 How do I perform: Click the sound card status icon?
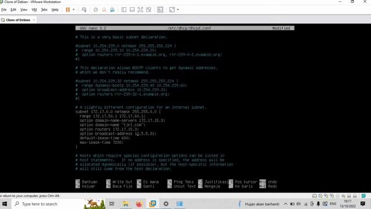pos(343,196)
